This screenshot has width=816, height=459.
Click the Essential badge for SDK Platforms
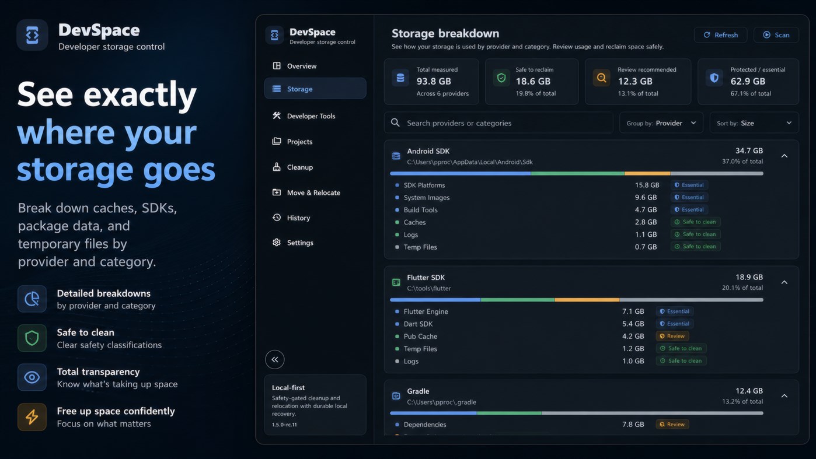point(689,185)
